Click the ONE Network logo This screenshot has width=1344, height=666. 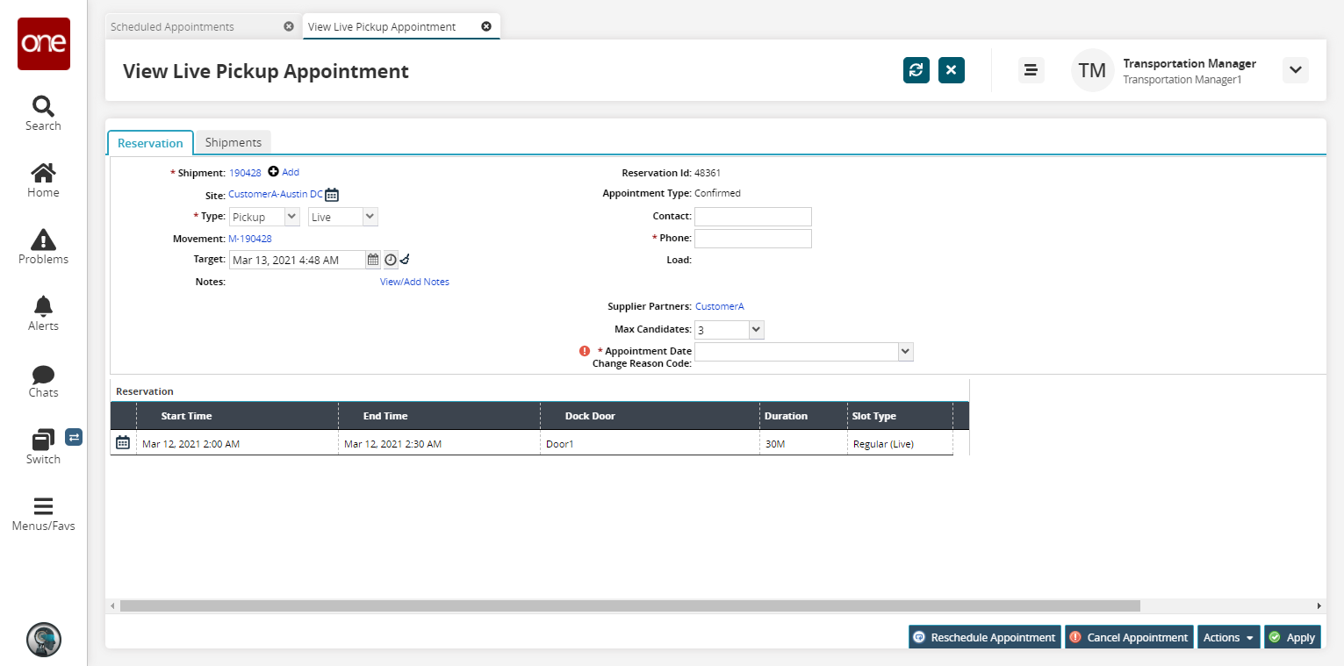point(44,44)
